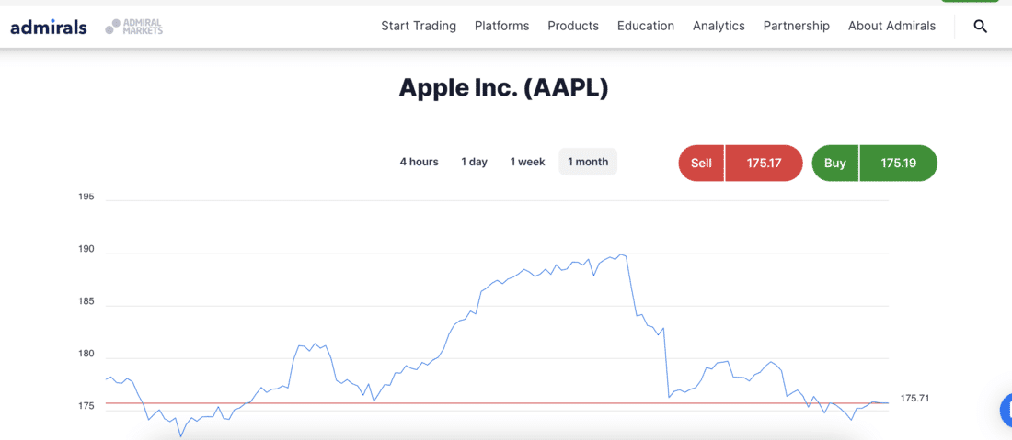The width and height of the screenshot is (1012, 440).
Task: Click the red 175.71 price line
Action: 497,403
